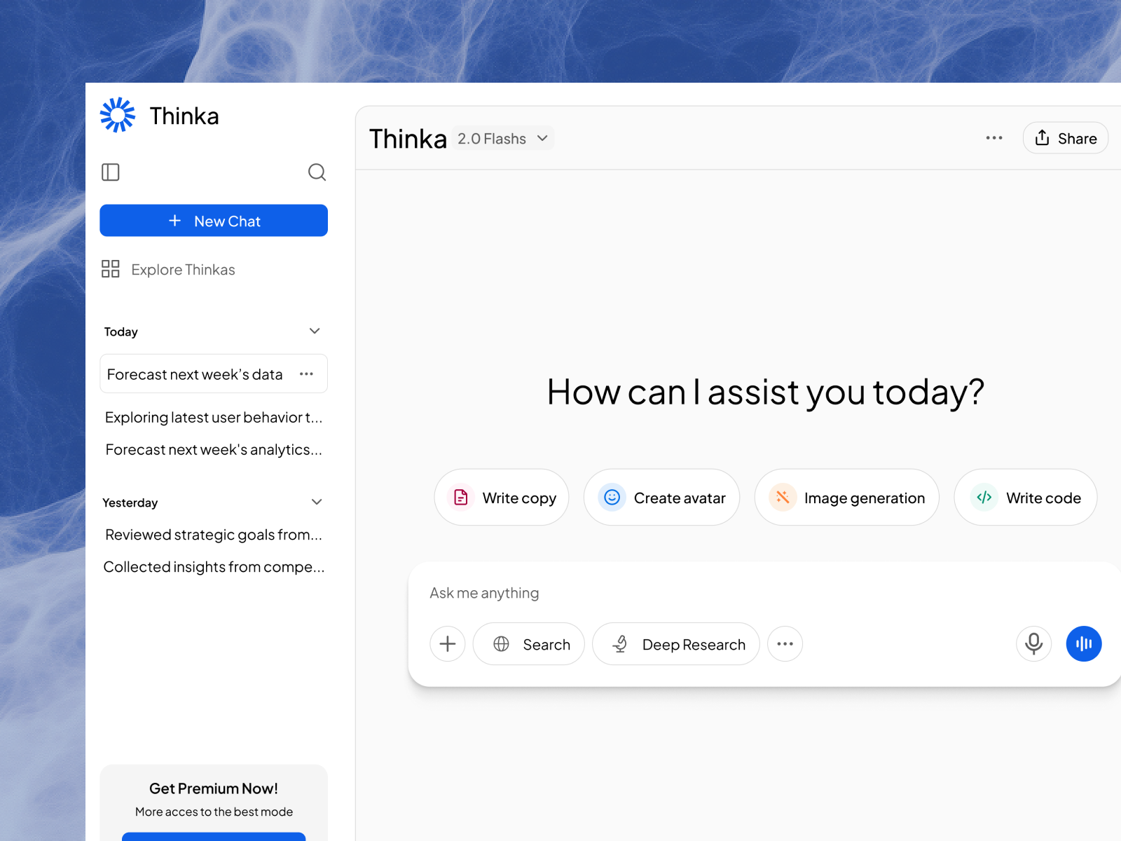The image size is (1121, 841).
Task: Open the 2.0 Flashs model dropdown
Action: click(x=502, y=138)
